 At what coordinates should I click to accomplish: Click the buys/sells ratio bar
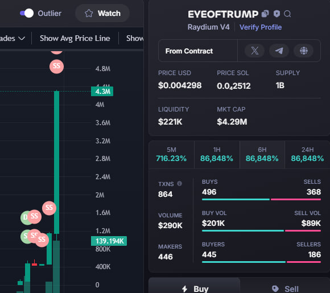261,199
